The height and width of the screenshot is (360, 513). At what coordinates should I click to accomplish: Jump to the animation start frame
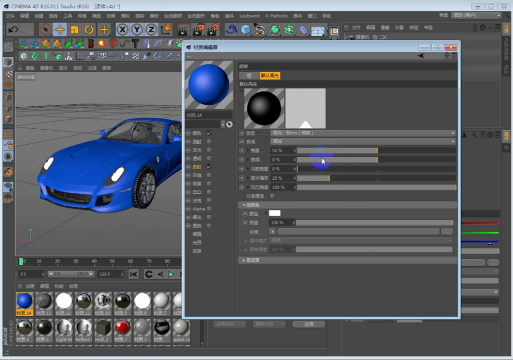134,274
